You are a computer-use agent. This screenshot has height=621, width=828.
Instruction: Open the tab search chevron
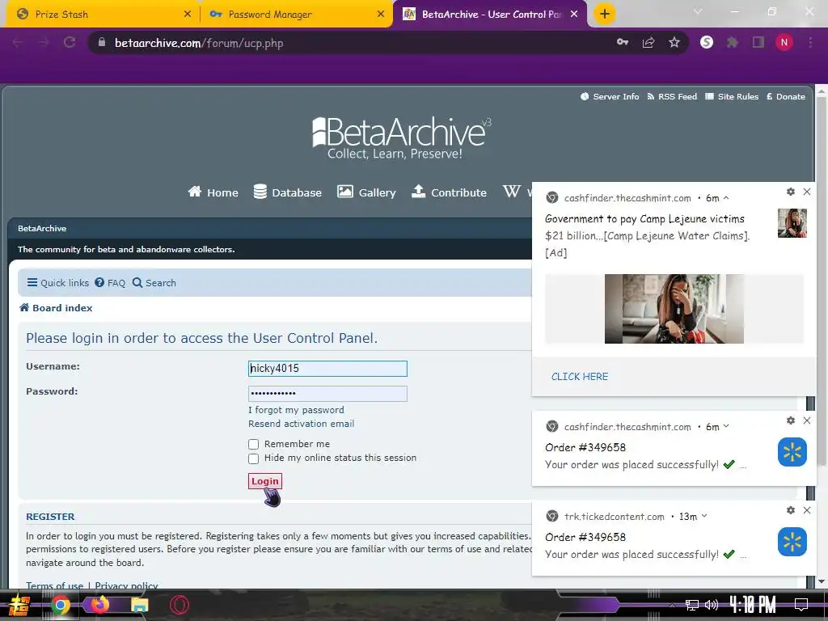point(698,11)
